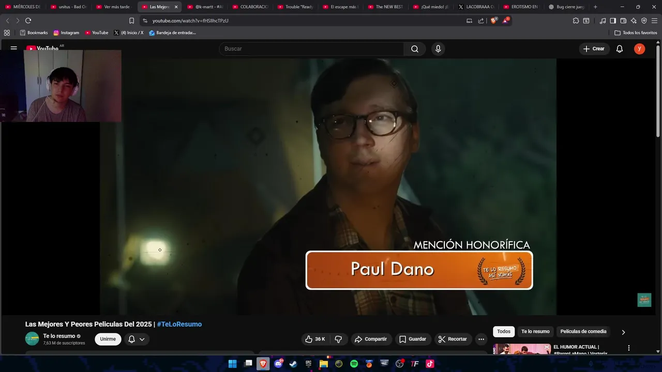Dislike the video
This screenshot has height=372, width=662.
tap(338, 339)
